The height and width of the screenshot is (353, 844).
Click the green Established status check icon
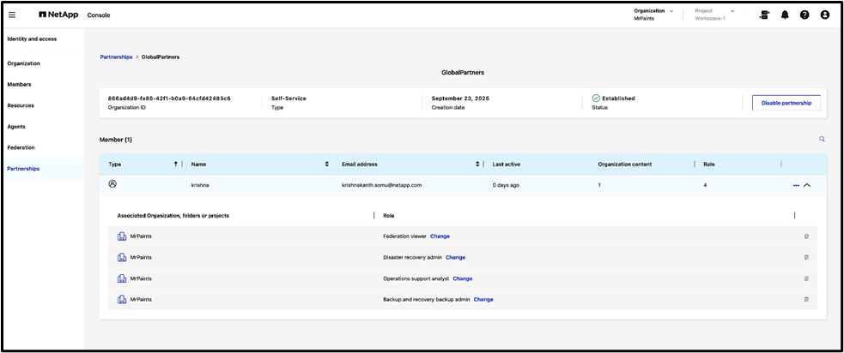596,99
